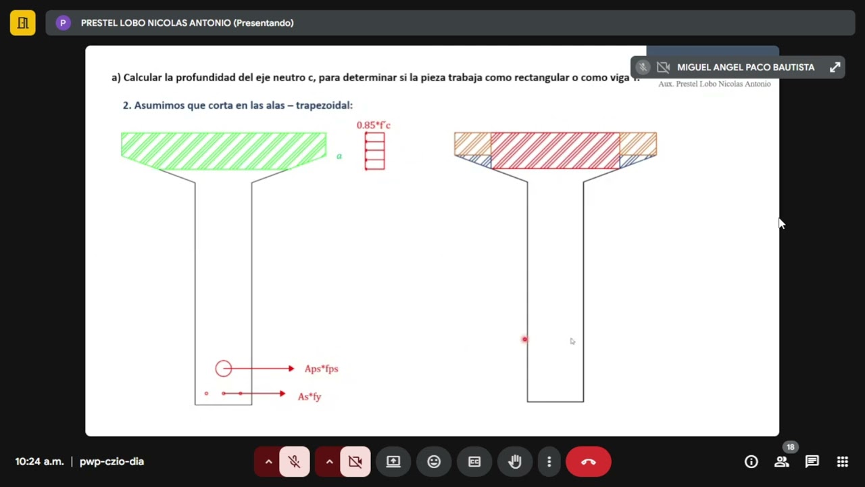Viewport: 865px width, 487px height.
Task: Click the camera-off indicator on Miguel's tile
Action: tap(663, 67)
